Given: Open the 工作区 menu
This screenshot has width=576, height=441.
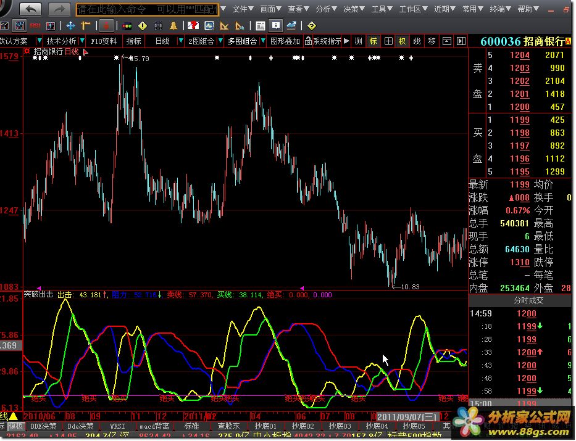Looking at the screenshot, I should (413, 9).
